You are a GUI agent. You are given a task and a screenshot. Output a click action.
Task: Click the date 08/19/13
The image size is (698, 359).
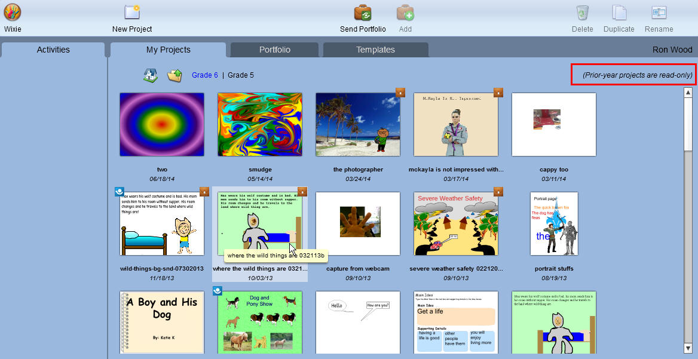(554, 278)
